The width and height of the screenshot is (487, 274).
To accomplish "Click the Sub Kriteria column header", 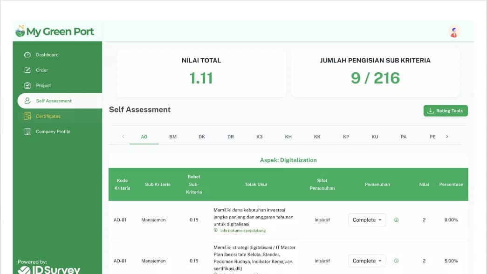I will pos(158,184).
